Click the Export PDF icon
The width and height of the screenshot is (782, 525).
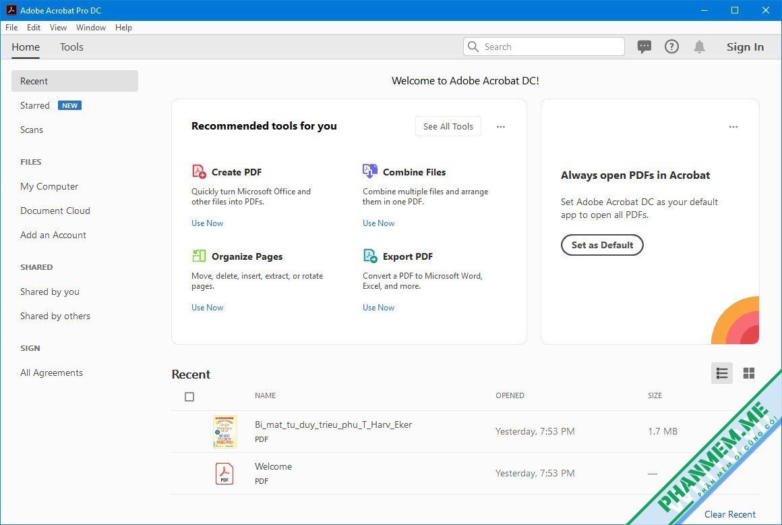coord(370,256)
